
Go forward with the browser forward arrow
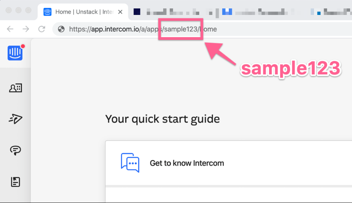(x=26, y=29)
